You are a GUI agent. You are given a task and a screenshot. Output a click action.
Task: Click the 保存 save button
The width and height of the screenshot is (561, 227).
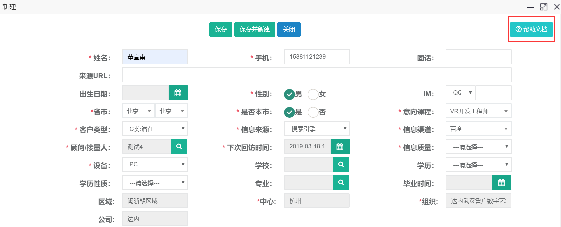(221, 29)
